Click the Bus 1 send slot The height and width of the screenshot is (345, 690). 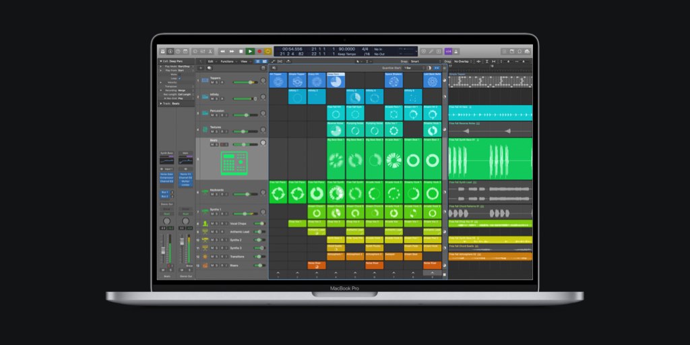point(164,192)
